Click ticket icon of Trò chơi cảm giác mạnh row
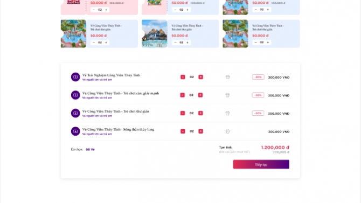 (75, 95)
